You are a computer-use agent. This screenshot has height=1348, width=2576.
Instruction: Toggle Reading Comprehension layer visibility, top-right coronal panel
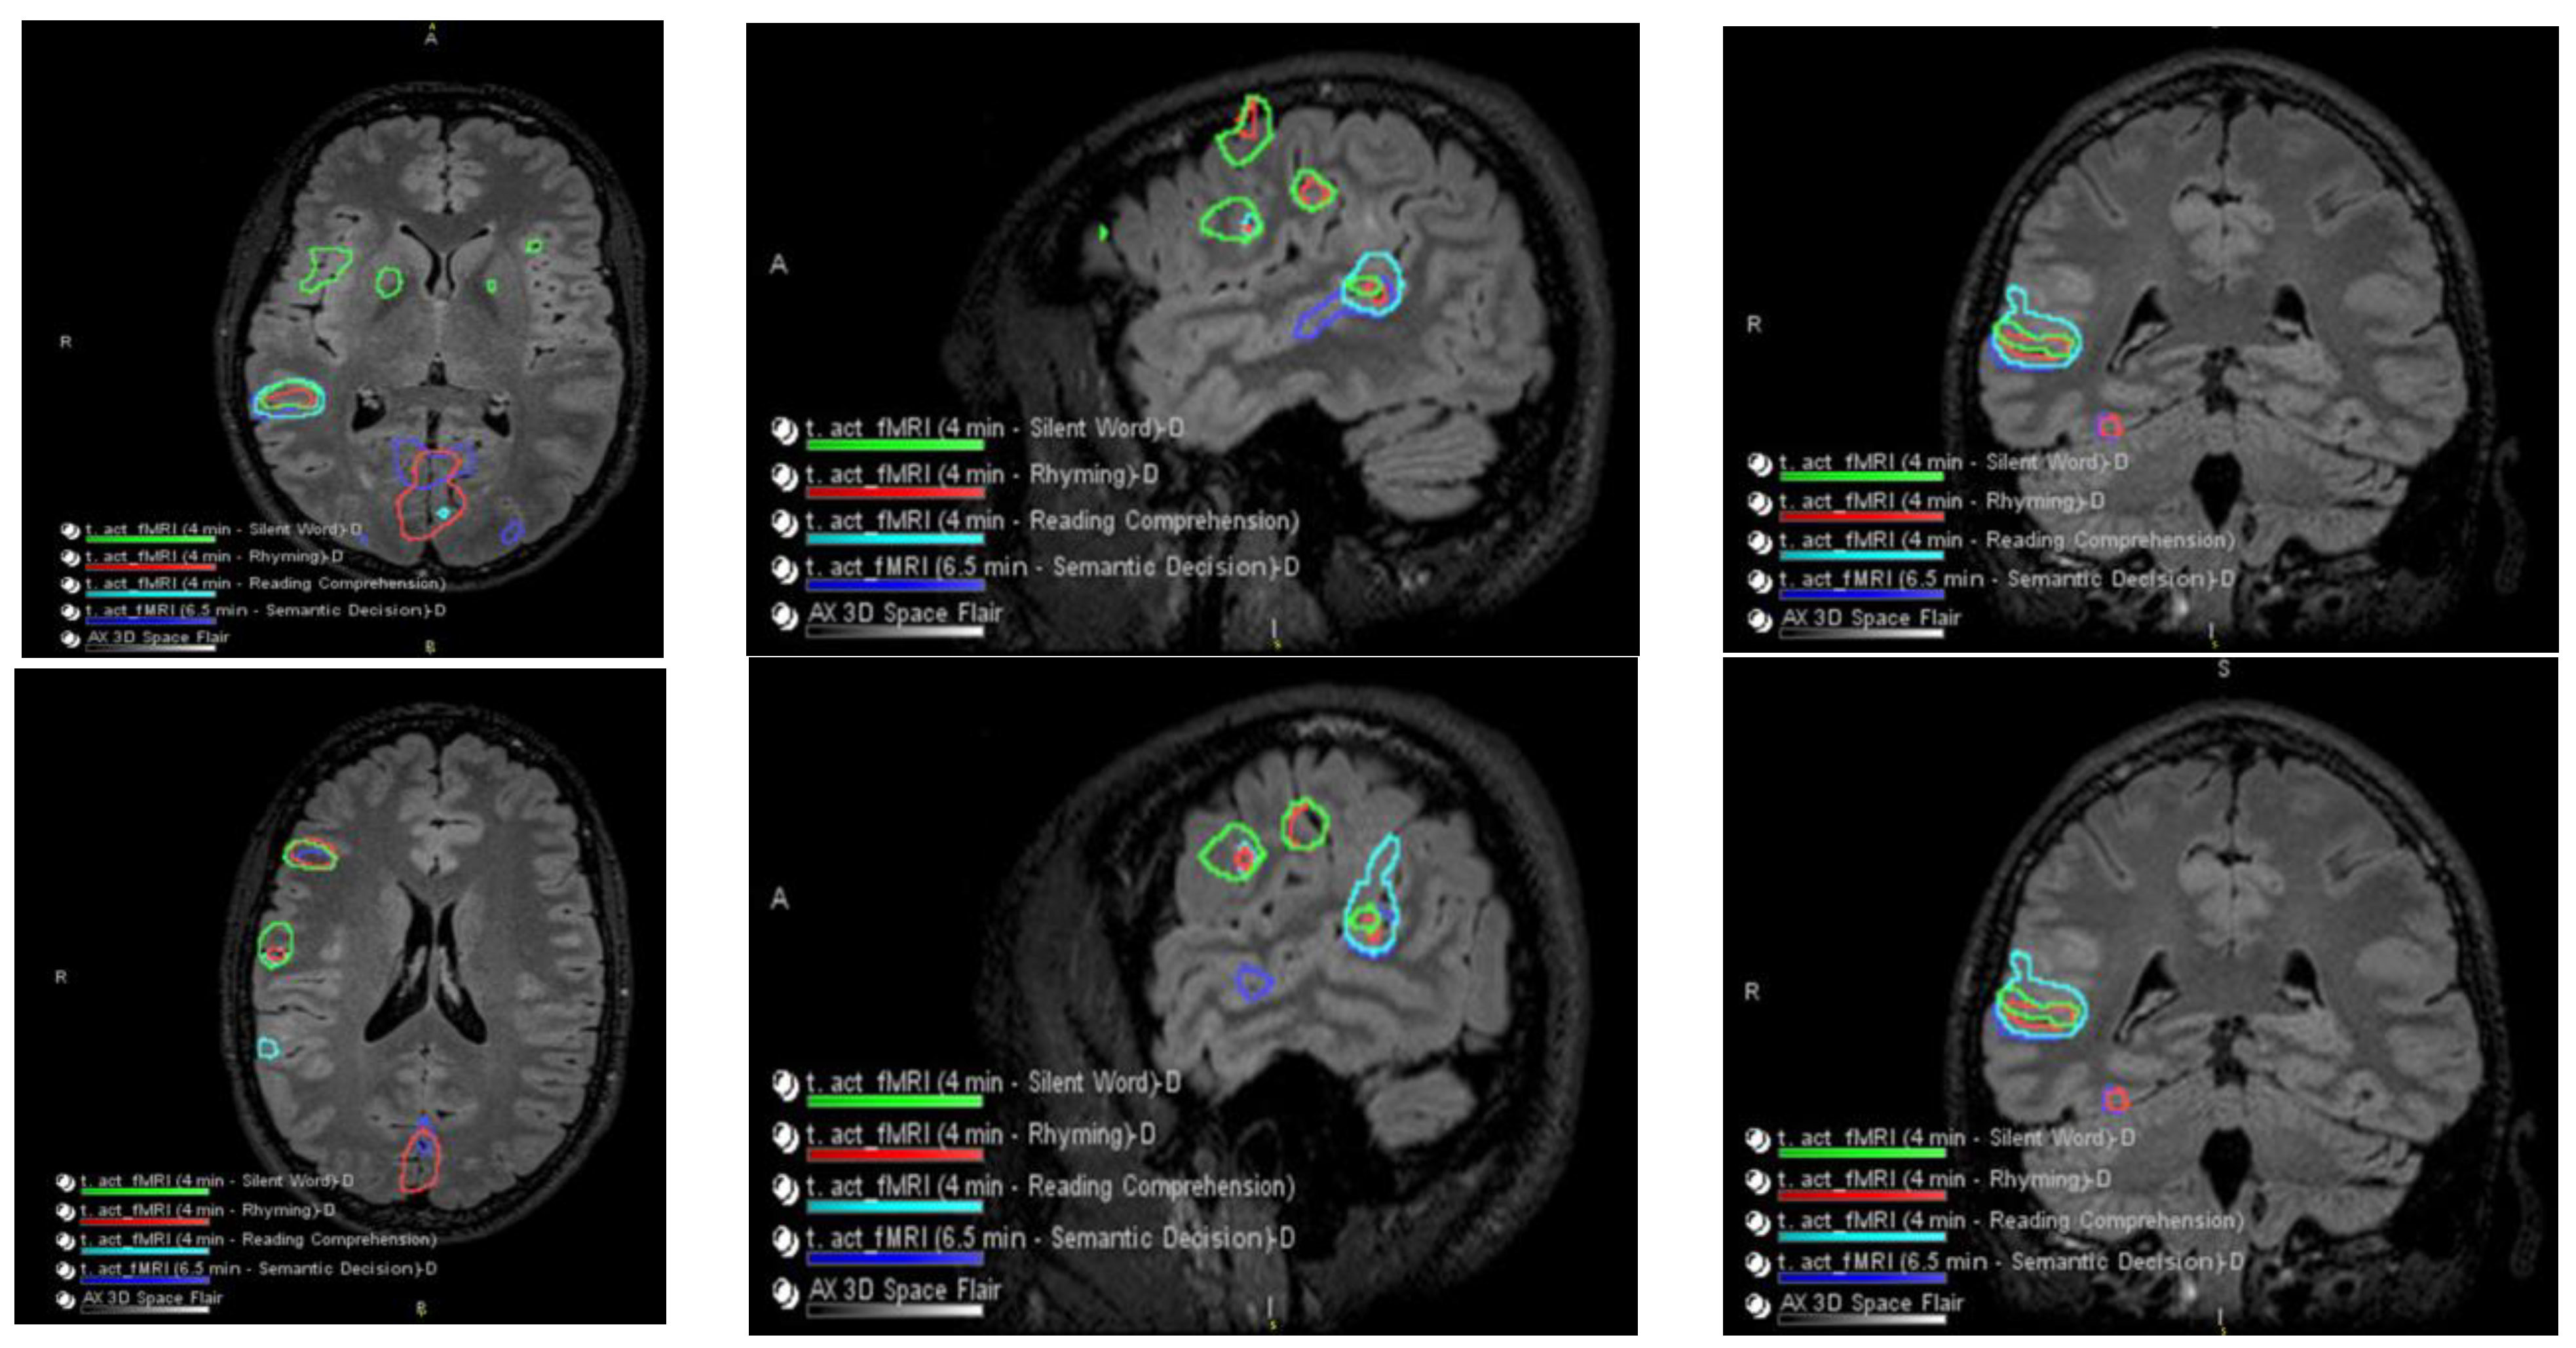1759,542
